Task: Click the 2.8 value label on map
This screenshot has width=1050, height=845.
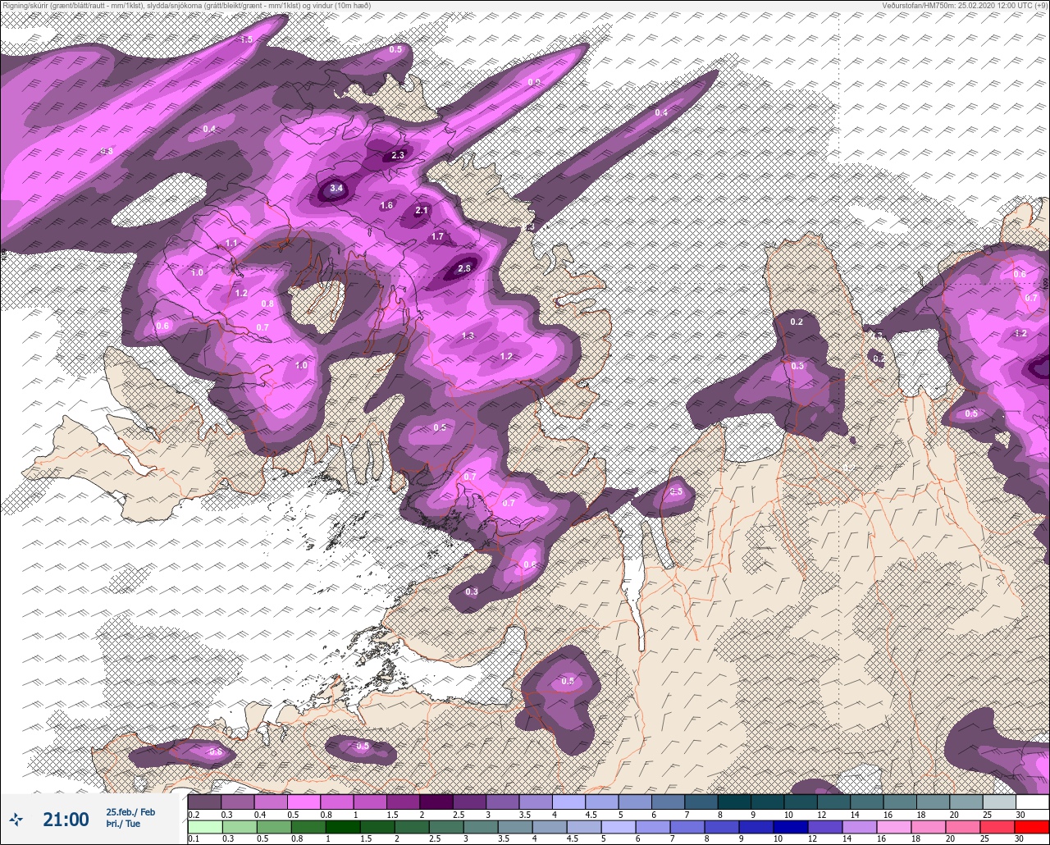Action: pyautogui.click(x=464, y=268)
